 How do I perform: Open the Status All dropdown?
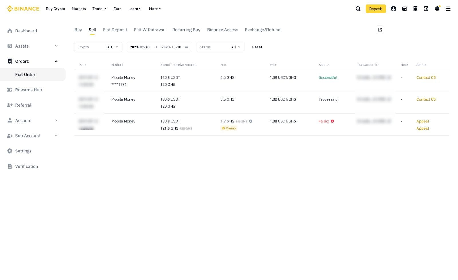click(220, 47)
